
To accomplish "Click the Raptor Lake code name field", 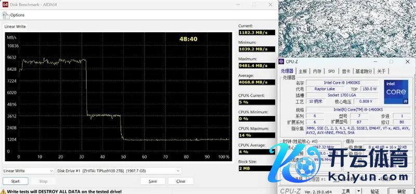I will 324,89.
